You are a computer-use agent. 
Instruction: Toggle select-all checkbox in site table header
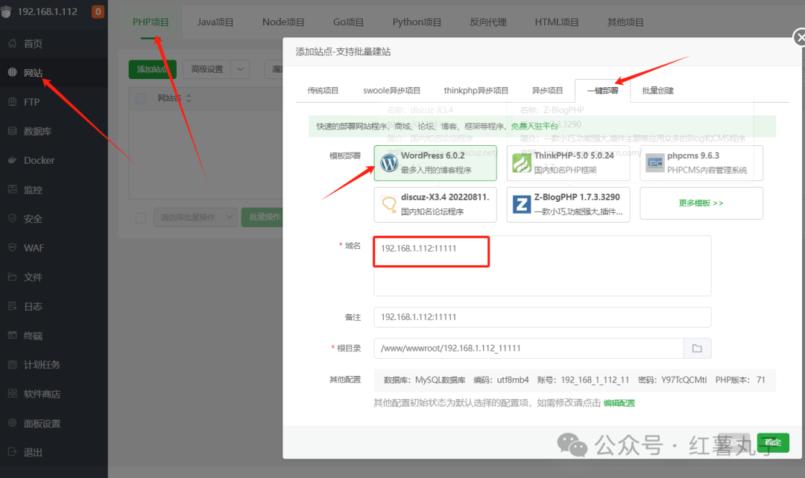(x=141, y=98)
